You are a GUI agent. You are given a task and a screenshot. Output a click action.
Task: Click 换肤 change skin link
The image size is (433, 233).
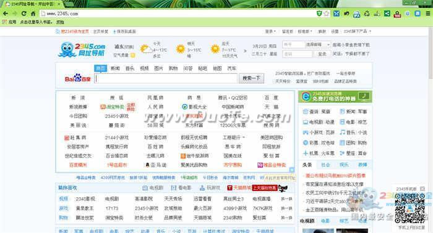(x=322, y=31)
